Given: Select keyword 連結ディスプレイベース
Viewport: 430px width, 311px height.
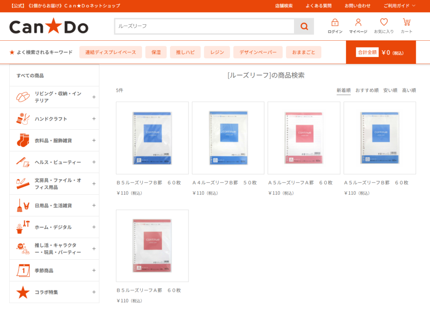Looking at the screenshot, I should [110, 52].
